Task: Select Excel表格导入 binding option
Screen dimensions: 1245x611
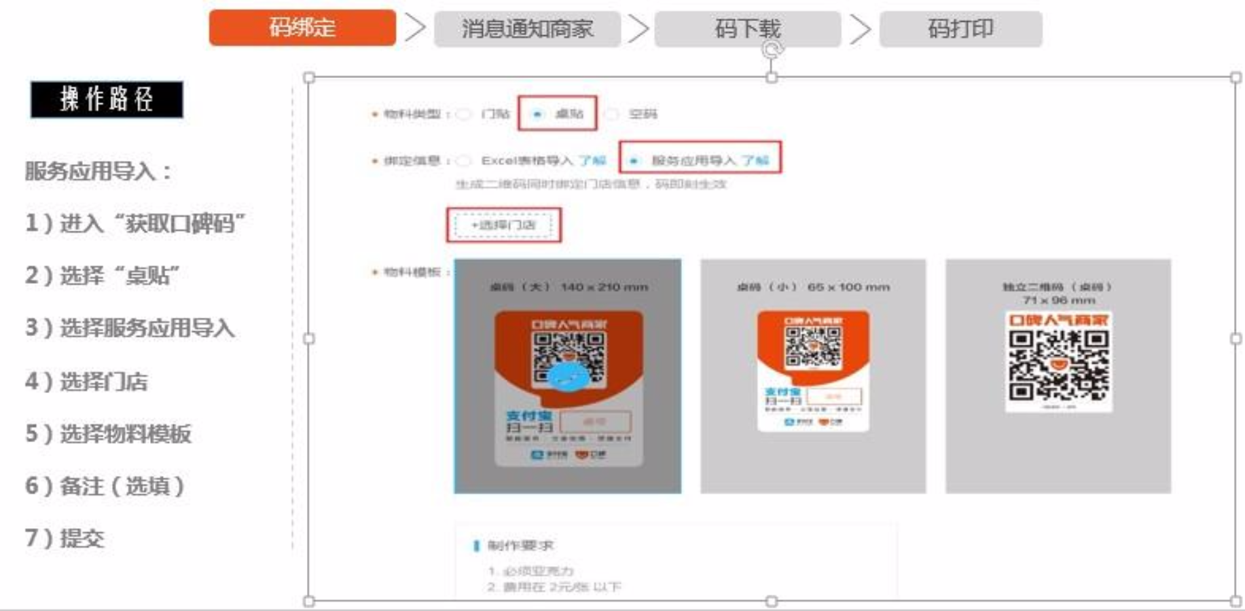Action: (x=464, y=161)
